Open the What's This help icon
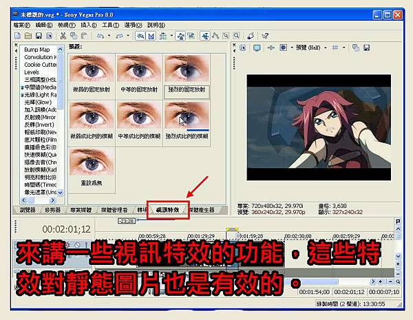The width and height of the screenshot is (413, 320). coord(265,36)
